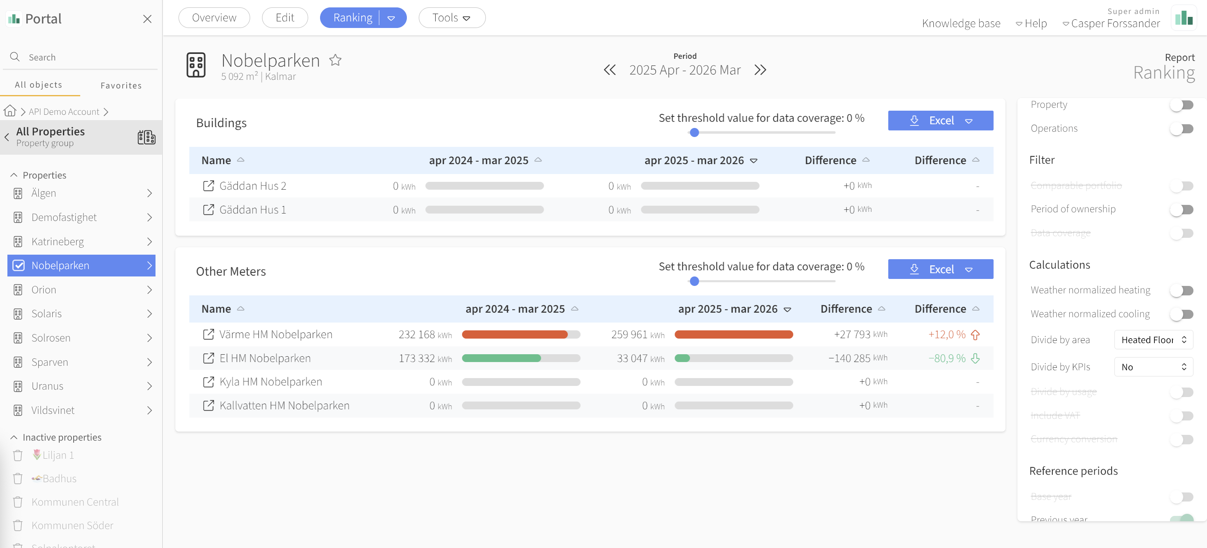Adjust the Other Meters data coverage slider handle

pyautogui.click(x=694, y=281)
